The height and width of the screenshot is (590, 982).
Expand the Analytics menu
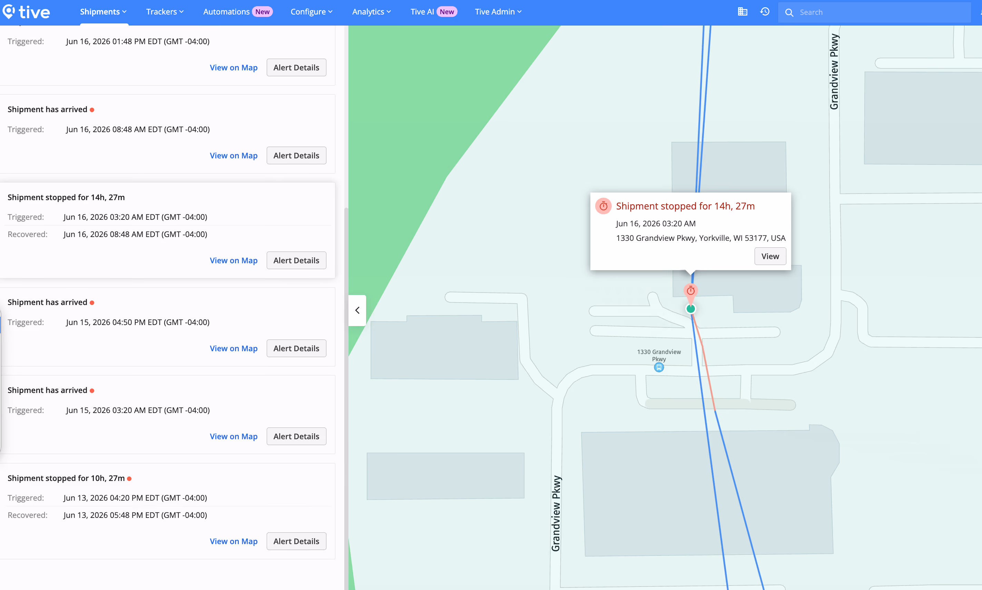click(x=371, y=12)
